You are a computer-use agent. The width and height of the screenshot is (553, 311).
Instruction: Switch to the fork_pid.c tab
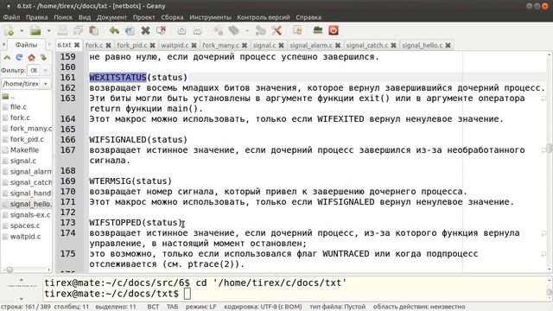pos(131,45)
